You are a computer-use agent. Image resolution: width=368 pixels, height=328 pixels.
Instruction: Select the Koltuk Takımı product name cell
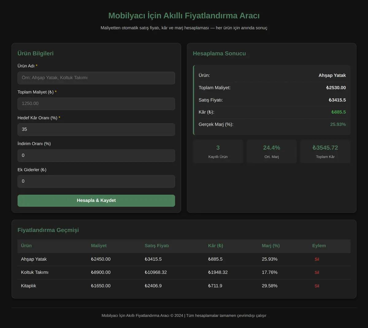[35, 272]
